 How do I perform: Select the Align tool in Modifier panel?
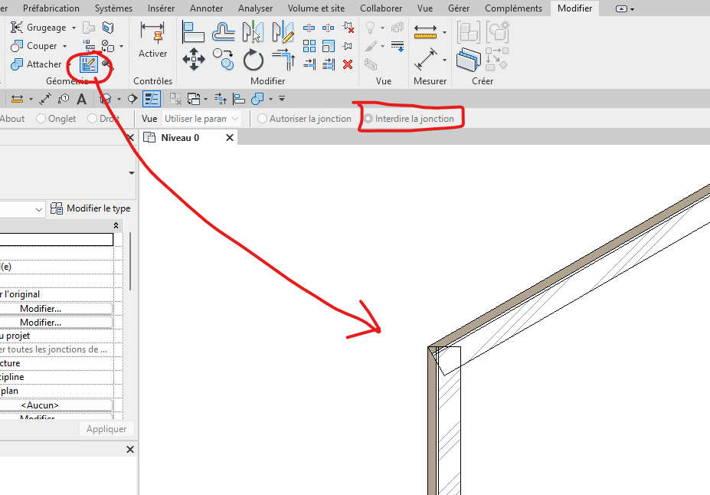pyautogui.click(x=193, y=32)
